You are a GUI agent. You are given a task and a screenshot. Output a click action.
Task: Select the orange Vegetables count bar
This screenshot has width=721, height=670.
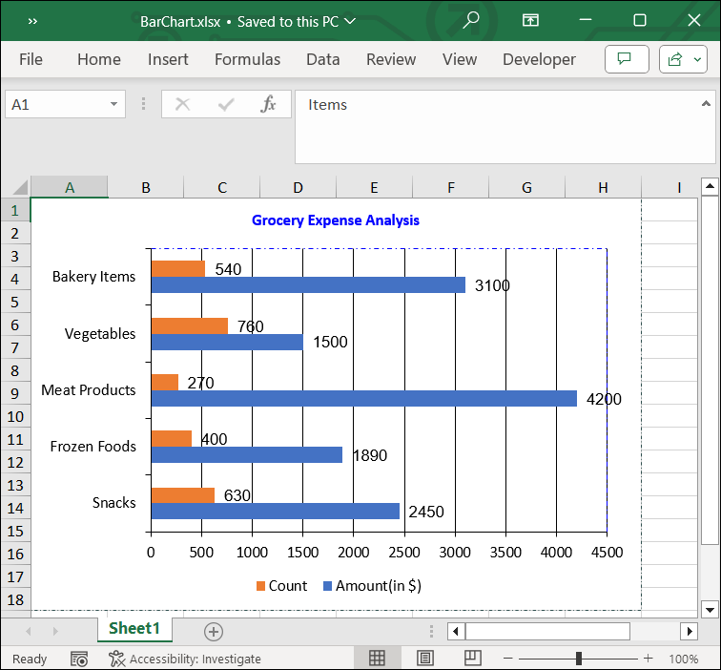pyautogui.click(x=190, y=325)
